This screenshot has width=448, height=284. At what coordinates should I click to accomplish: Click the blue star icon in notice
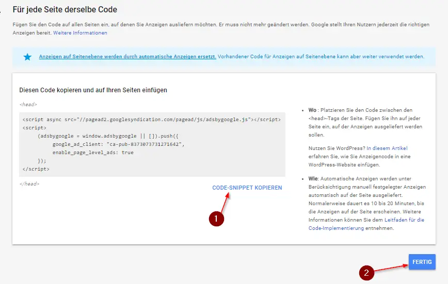[27, 57]
